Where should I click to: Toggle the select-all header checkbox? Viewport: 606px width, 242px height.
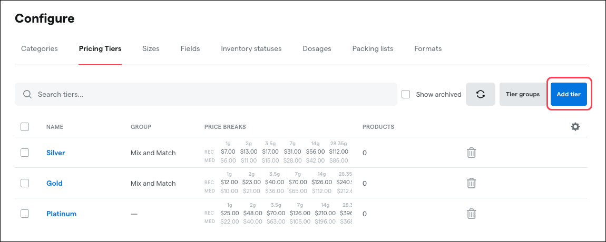pos(25,127)
